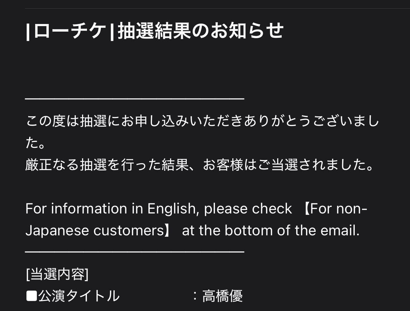Click the line starting この度は抽選に
The height and width of the screenshot is (311, 410).
pyautogui.click(x=202, y=121)
